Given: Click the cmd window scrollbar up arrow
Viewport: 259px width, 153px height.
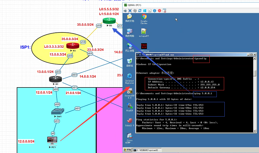Looking at the screenshot, I should point(254,58).
